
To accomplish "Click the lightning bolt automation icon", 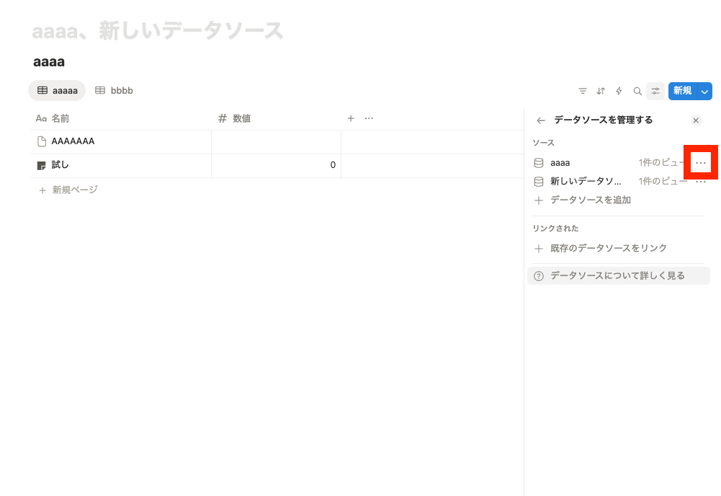I will pos(619,91).
